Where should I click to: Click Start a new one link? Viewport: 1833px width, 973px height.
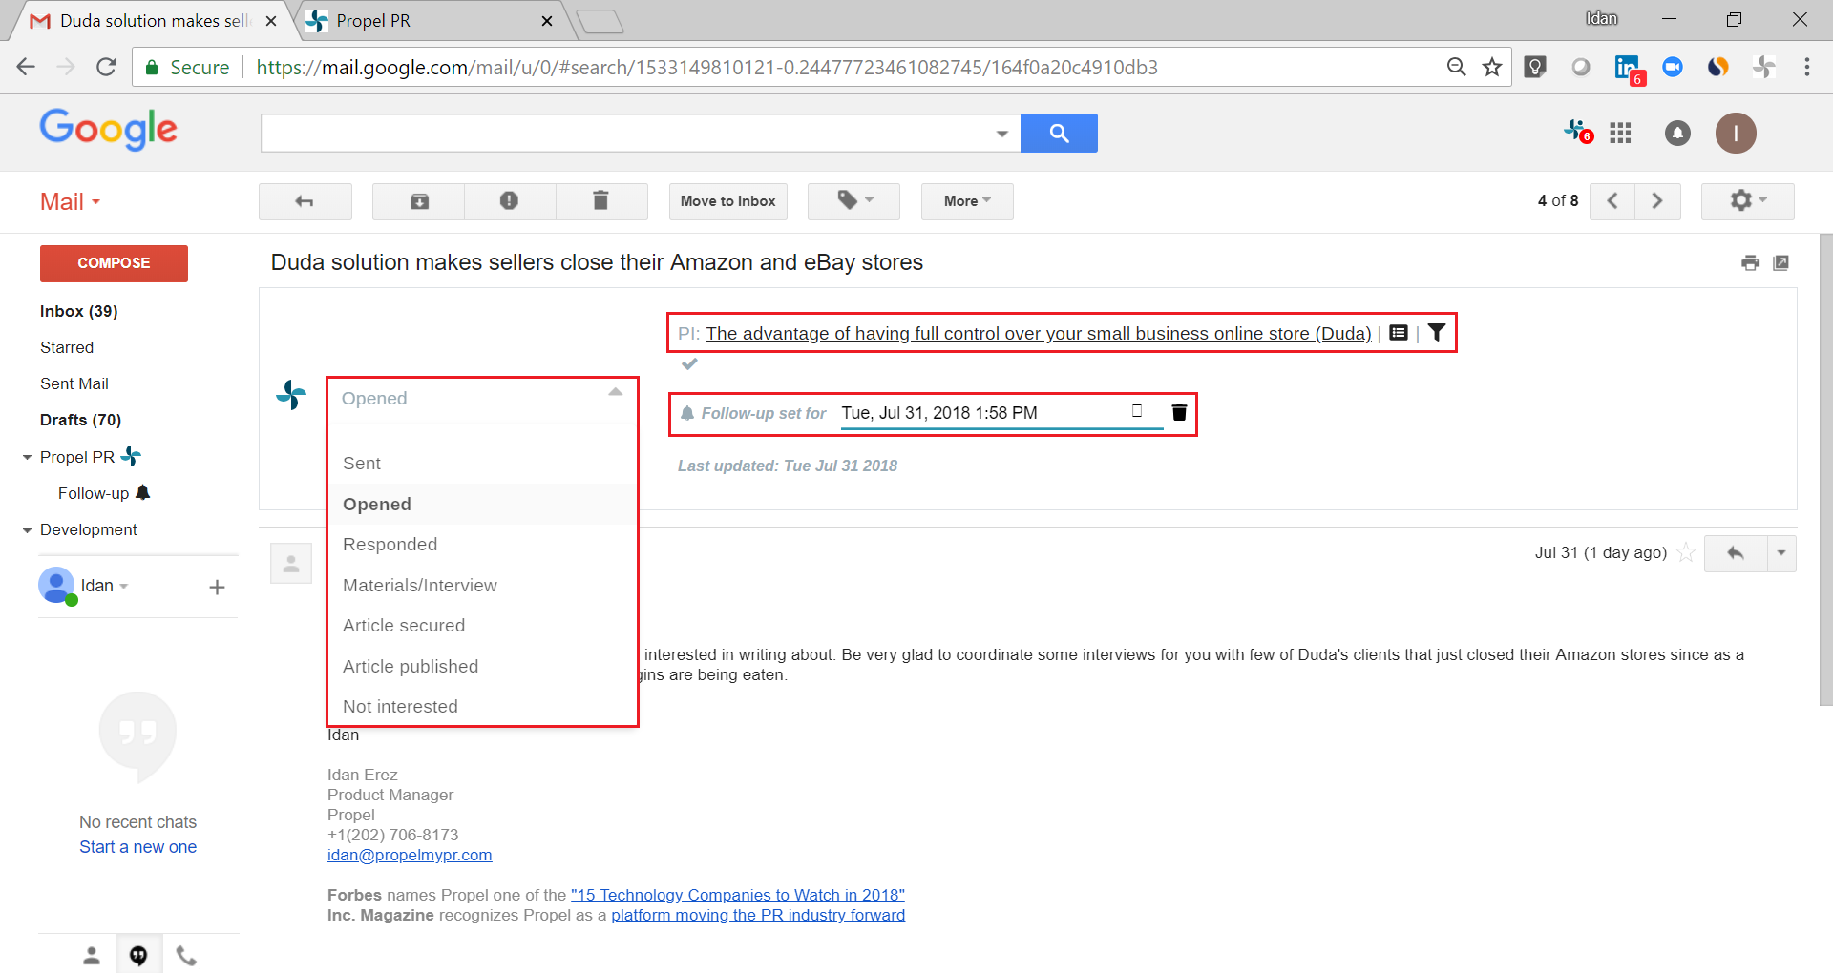point(137,847)
